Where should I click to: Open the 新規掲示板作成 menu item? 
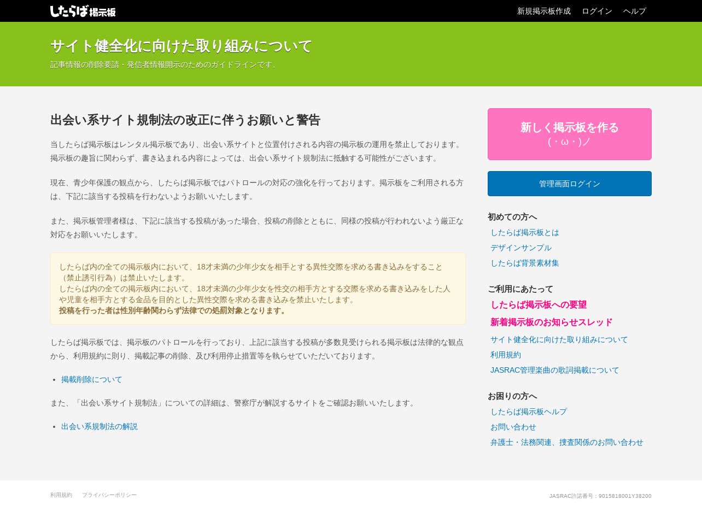coord(544,11)
